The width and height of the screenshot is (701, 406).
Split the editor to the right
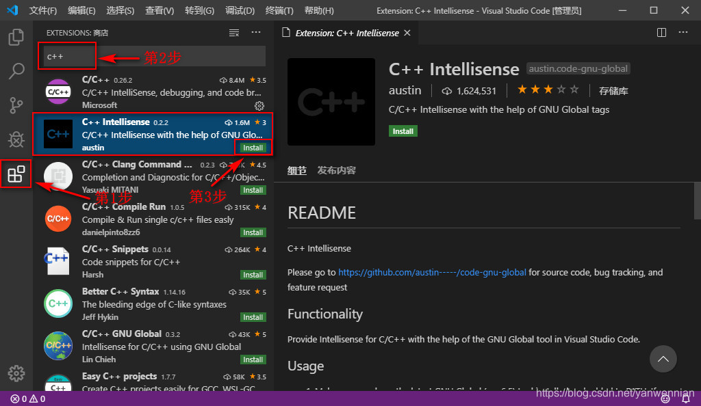(x=662, y=33)
